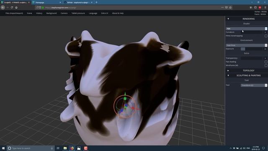Click the ENG language indicator
268x151 pixels.
[x=248, y=148]
